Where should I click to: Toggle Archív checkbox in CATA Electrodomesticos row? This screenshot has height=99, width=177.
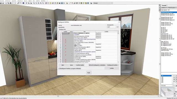[x=71, y=53]
